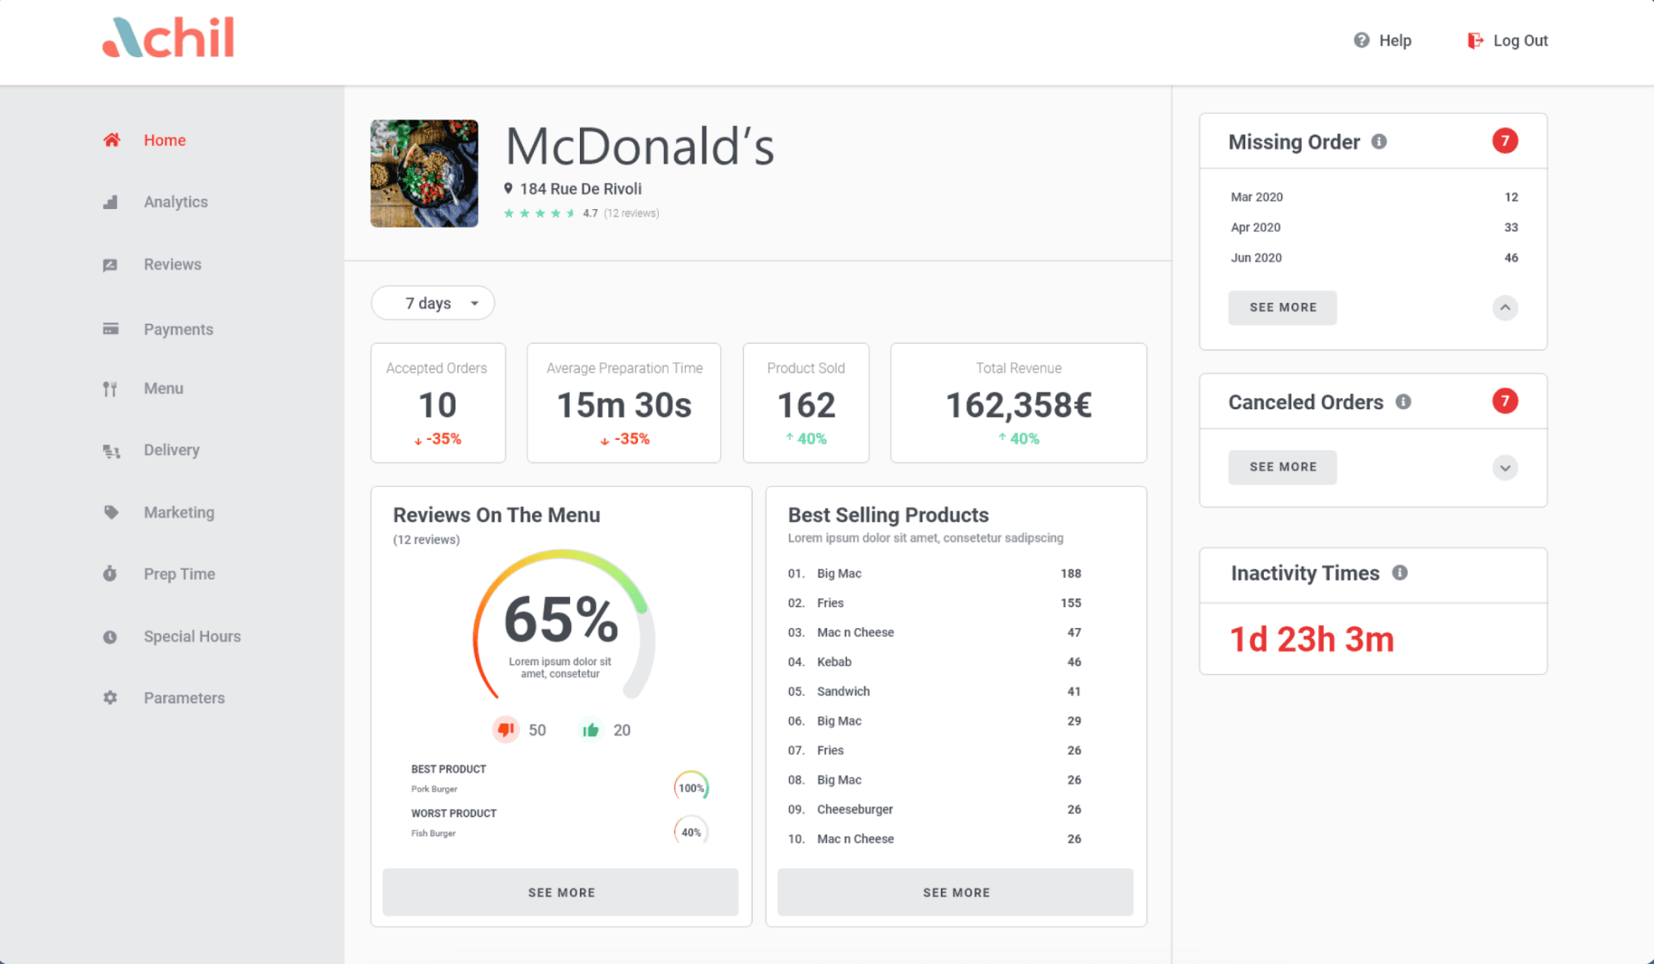Open the Parameters page

tap(184, 698)
